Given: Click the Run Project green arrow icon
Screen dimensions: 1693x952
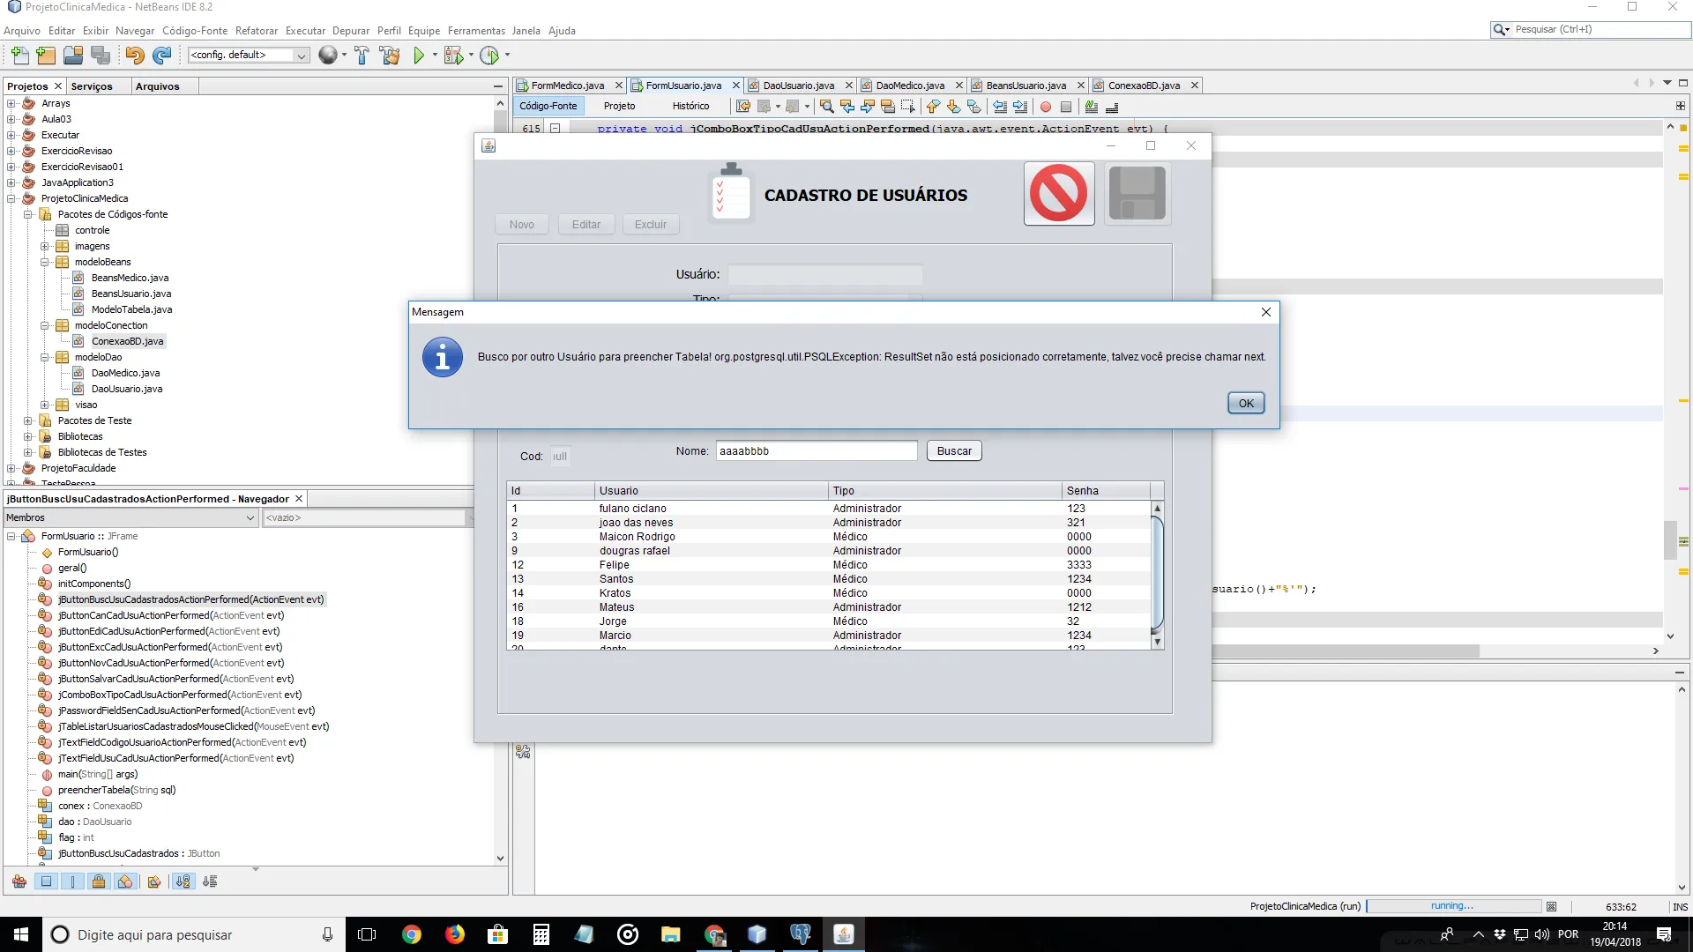Looking at the screenshot, I should (x=419, y=56).
